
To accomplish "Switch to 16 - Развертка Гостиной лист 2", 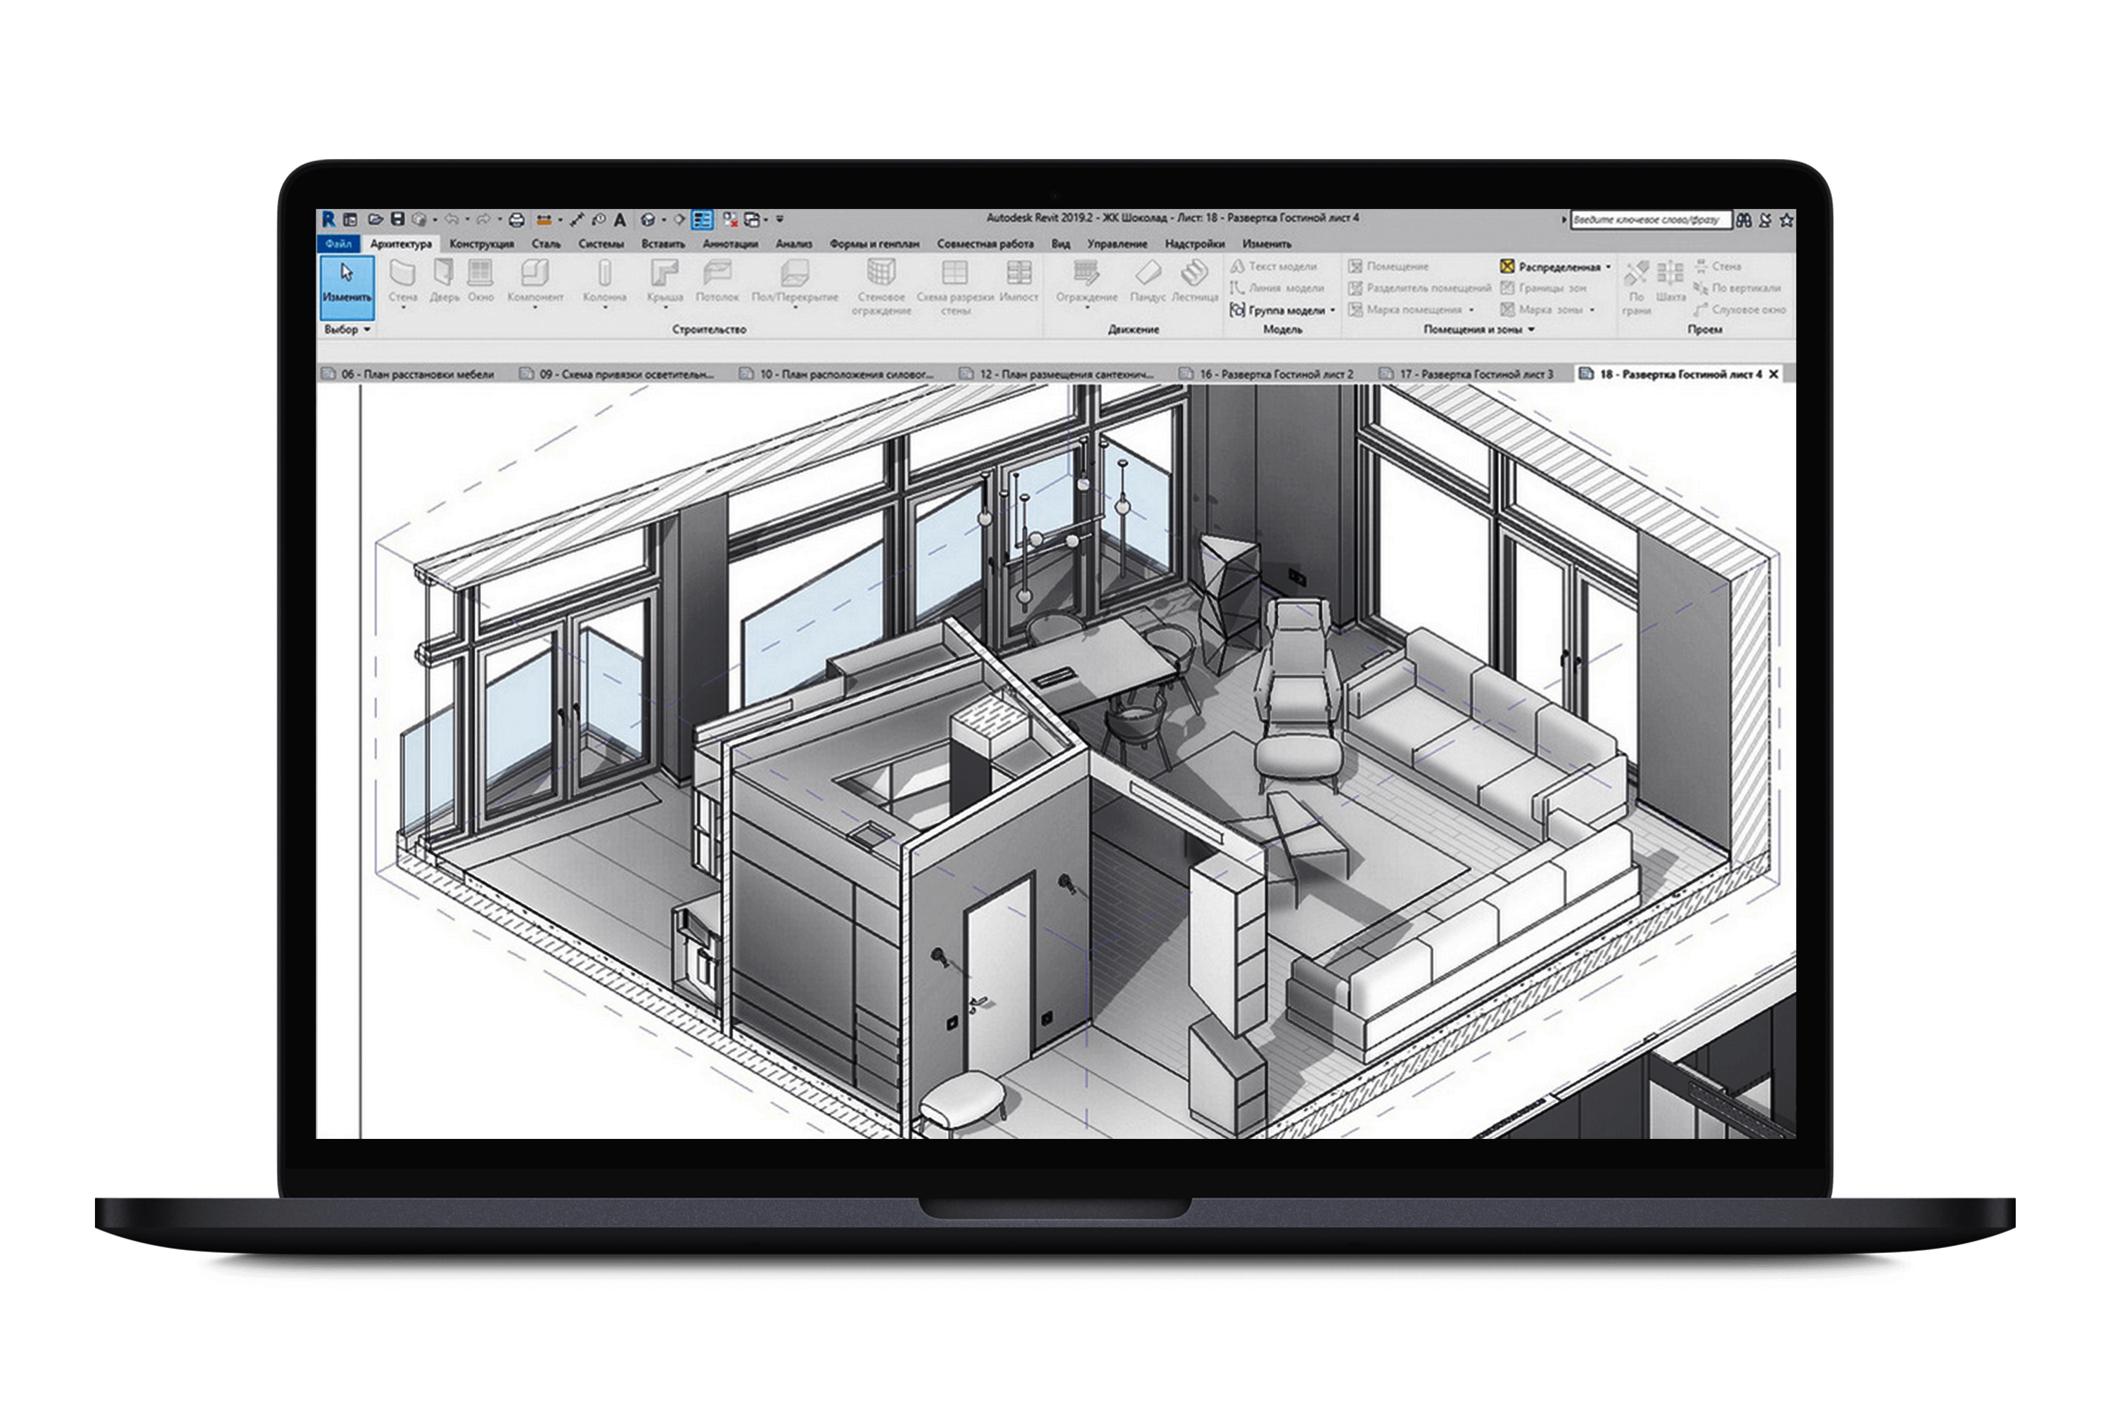I will (1267, 374).
